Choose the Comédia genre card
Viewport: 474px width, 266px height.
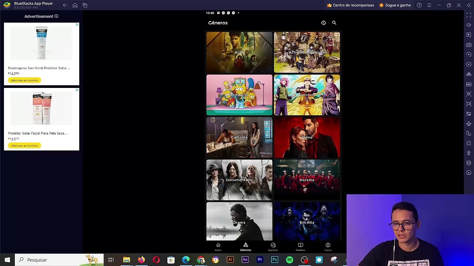[239, 137]
